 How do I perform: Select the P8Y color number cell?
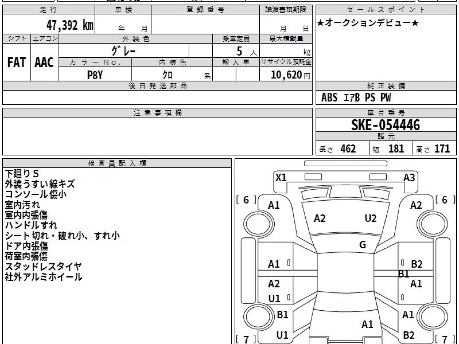[95, 75]
